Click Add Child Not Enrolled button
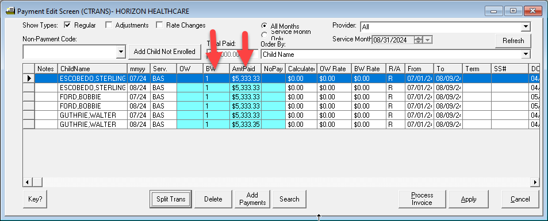This screenshot has width=548, height=221. click(164, 52)
